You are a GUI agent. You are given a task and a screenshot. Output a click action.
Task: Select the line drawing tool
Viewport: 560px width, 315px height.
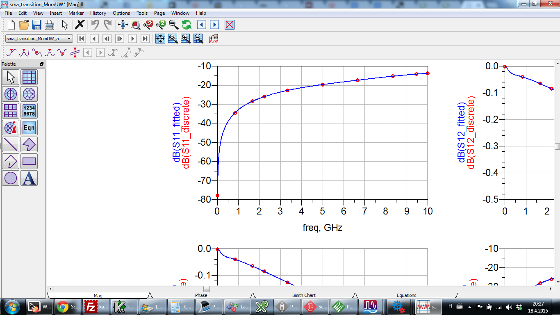pyautogui.click(x=11, y=144)
